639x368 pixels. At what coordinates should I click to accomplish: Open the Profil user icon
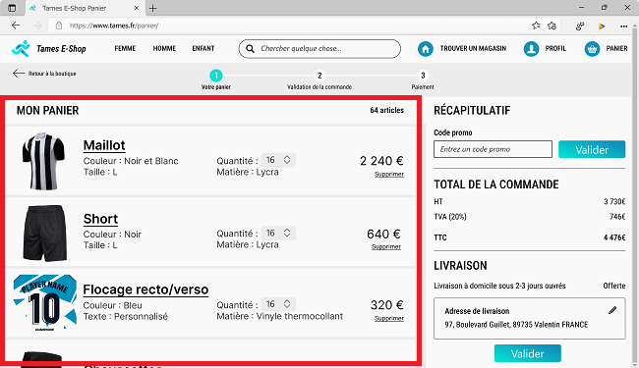click(x=531, y=49)
